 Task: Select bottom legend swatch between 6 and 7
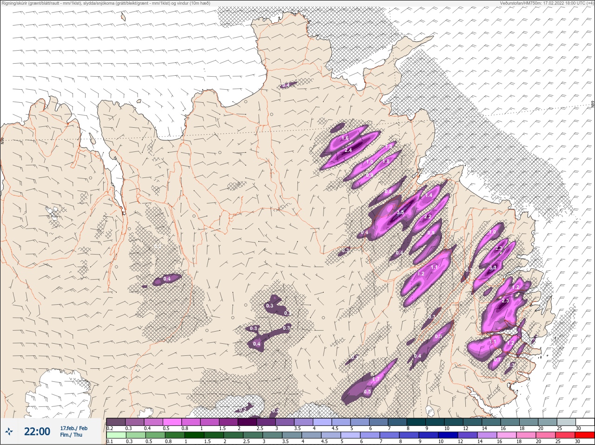[370, 435]
